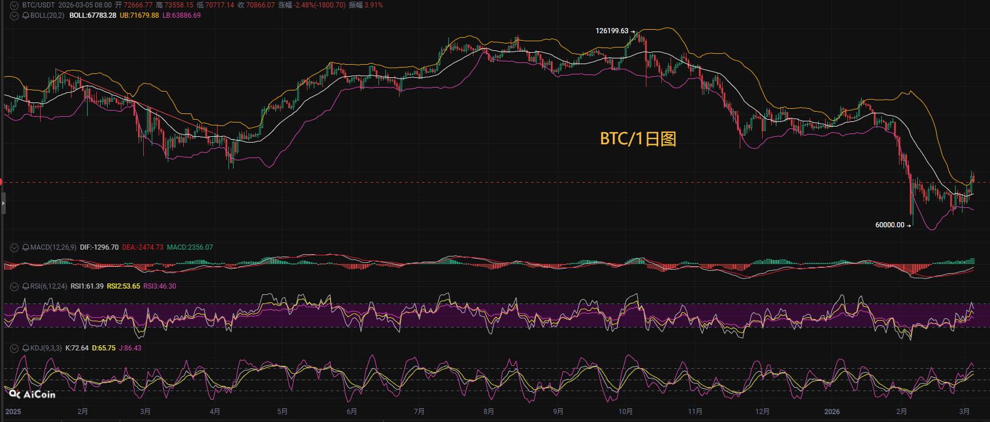990x422 pixels.
Task: Select the BTC/USDT trading pair name
Action: pyautogui.click(x=39, y=5)
